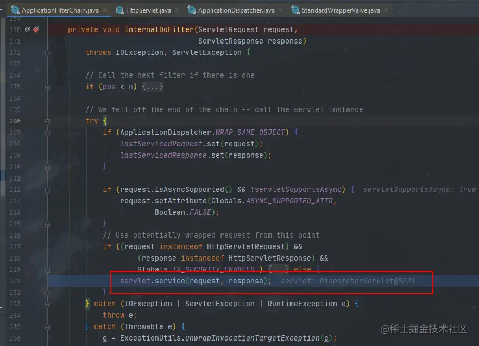Expand the folded region at line 219

(47, 270)
